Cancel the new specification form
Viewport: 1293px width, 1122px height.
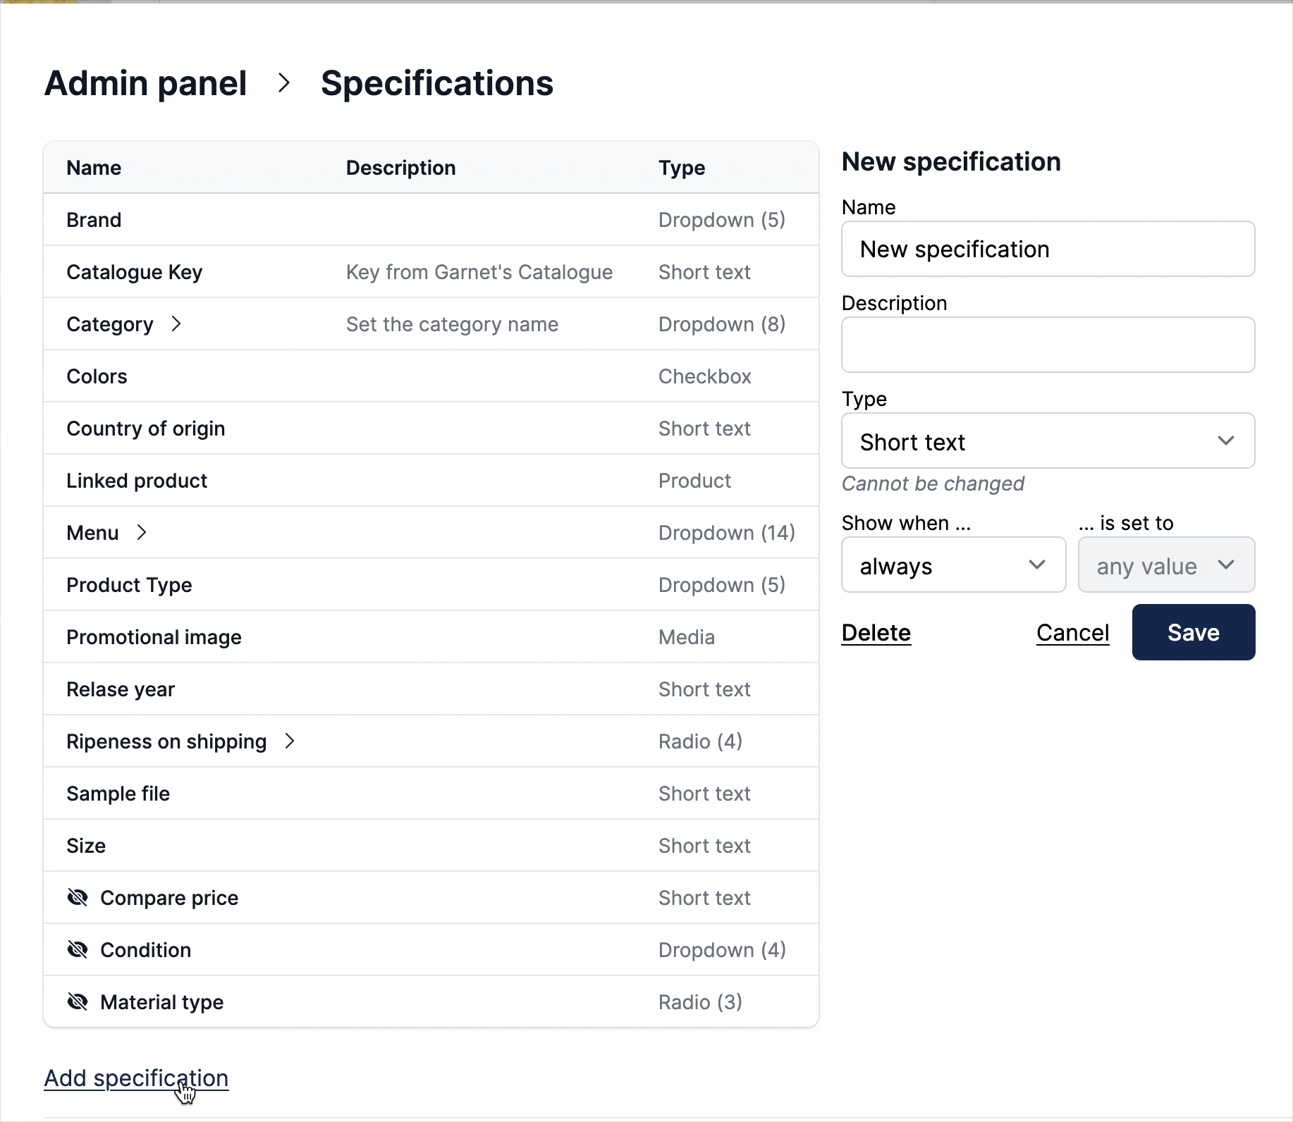click(1072, 632)
